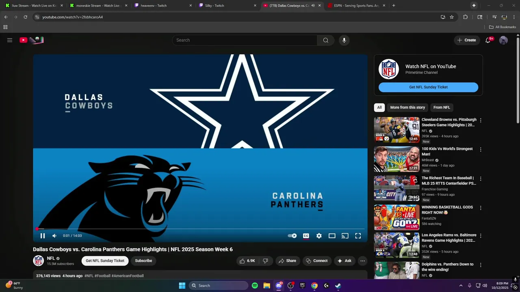Select the All filter chip

(379, 107)
